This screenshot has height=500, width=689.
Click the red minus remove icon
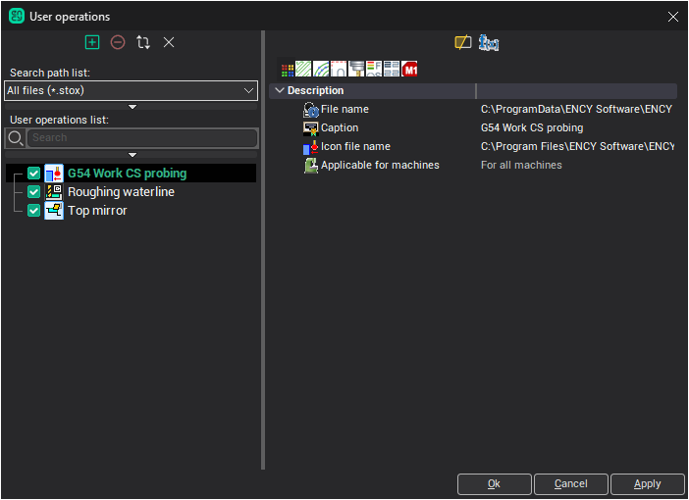pos(118,42)
